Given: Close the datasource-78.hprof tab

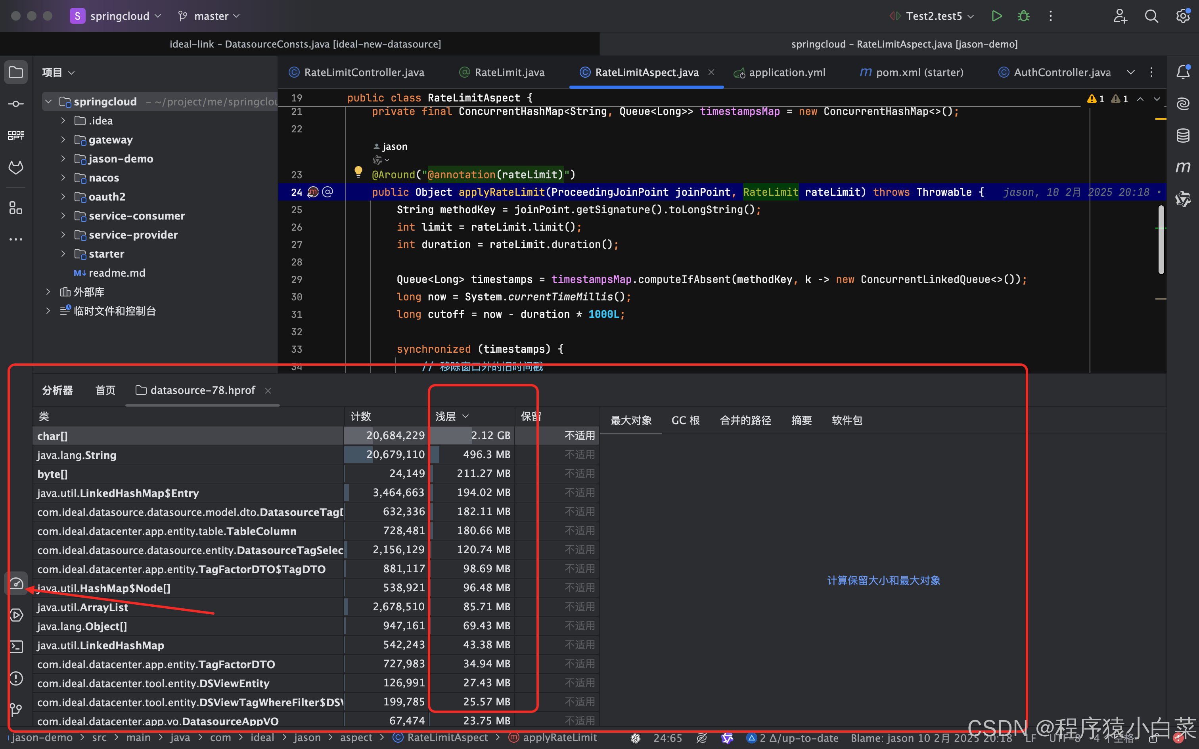Looking at the screenshot, I should pyautogui.click(x=268, y=390).
